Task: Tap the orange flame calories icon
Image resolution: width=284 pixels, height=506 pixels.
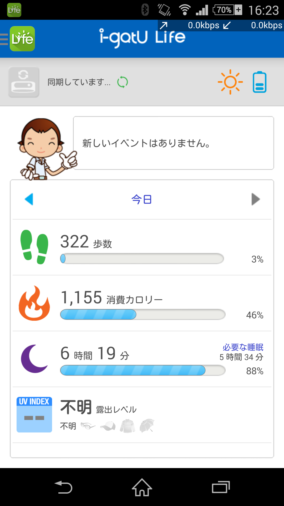Action: 34,303
